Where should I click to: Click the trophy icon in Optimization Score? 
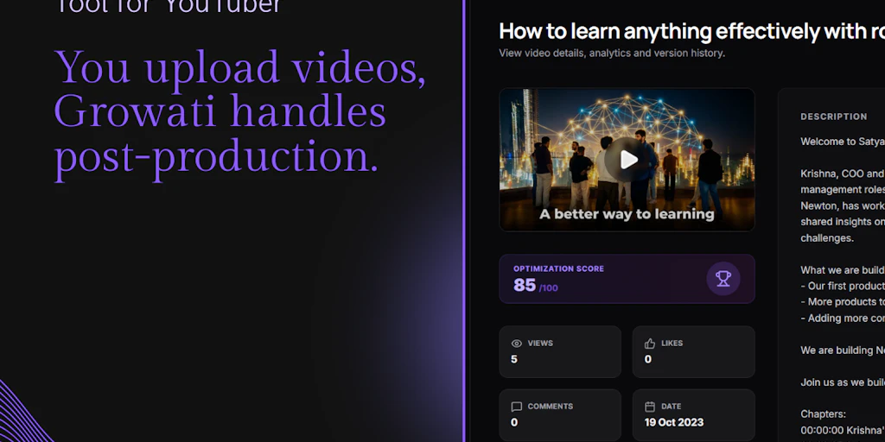(x=723, y=279)
